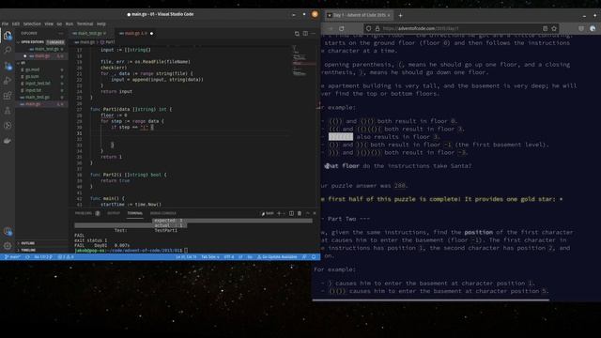The height and width of the screenshot is (338, 601).
Task: Click the sync changes icon in the status bar
Action: 27,257
